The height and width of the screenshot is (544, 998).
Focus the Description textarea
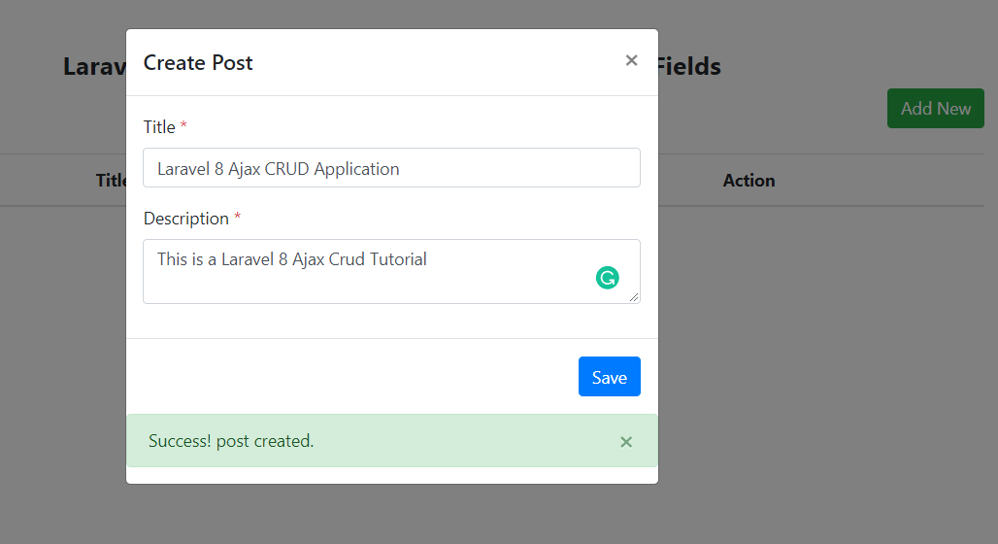tap(391, 271)
